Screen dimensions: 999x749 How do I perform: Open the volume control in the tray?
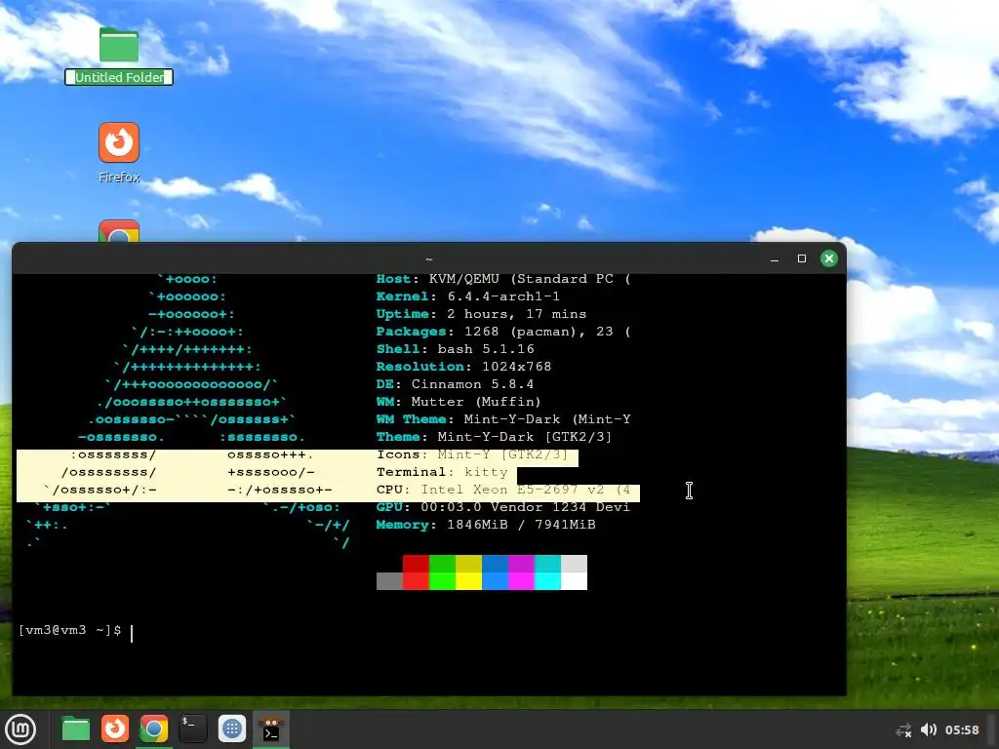(x=929, y=729)
